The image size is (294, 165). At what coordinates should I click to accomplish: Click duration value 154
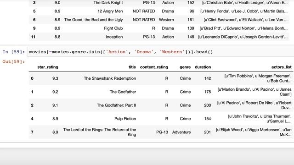tap(208, 119)
